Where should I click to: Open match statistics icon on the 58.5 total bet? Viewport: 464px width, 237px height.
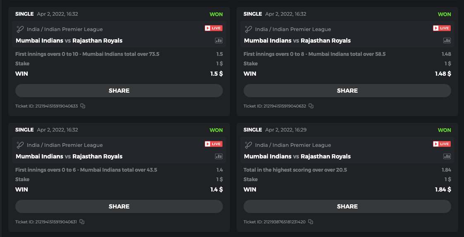447,41
